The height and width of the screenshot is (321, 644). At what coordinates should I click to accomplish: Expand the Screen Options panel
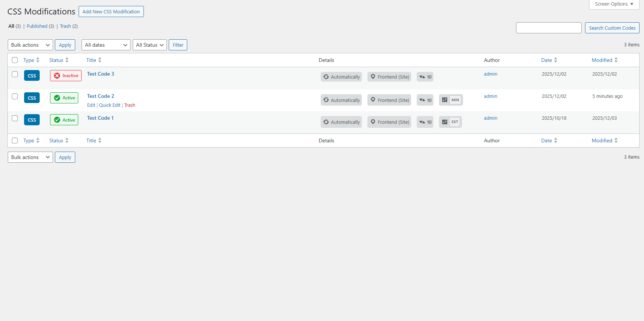pyautogui.click(x=614, y=4)
